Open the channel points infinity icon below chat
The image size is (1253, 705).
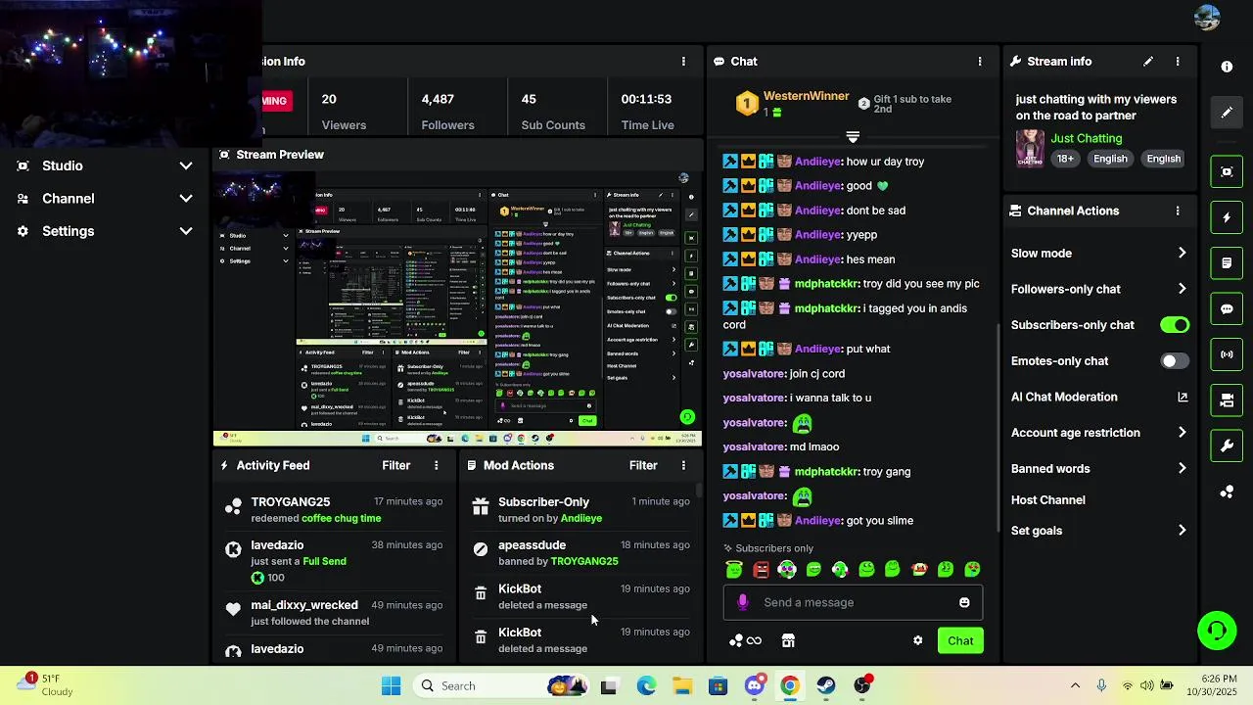coord(746,640)
